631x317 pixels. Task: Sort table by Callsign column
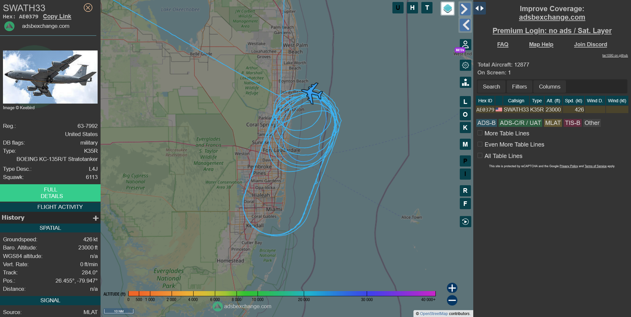[516, 101]
